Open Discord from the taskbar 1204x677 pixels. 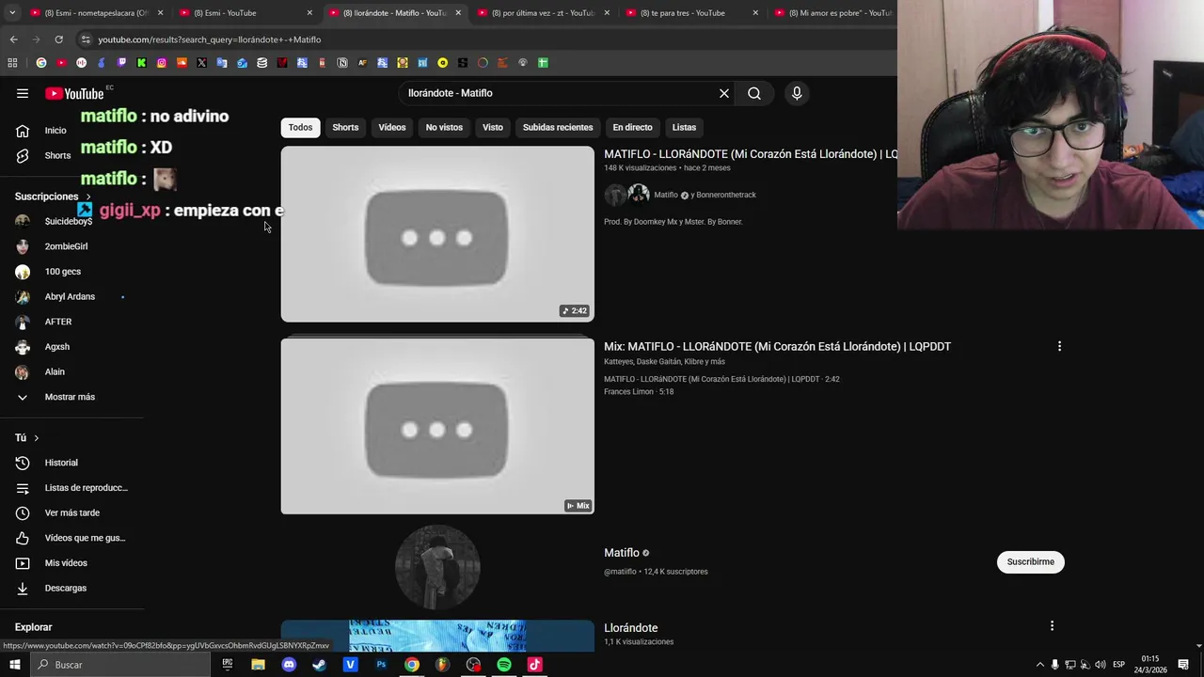pos(289,665)
